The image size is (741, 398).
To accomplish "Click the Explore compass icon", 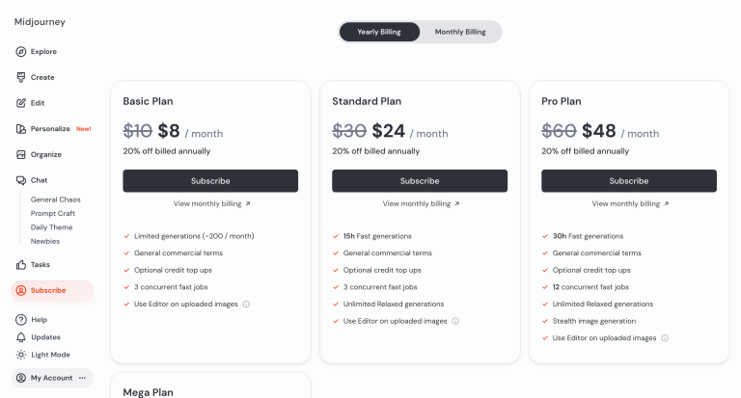I will point(21,52).
